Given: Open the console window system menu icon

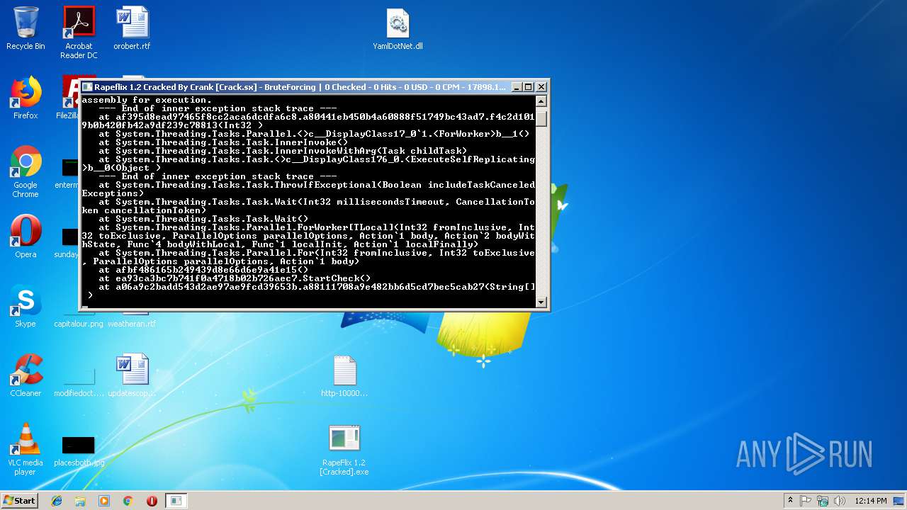Looking at the screenshot, I should 87,87.
